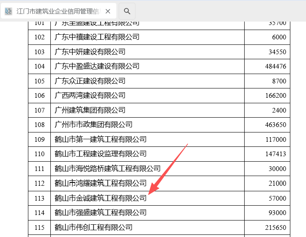Click 鹤山市鸿耀建筑工程有限公司 company name
The width and height of the screenshot is (306, 237).
pos(100,183)
